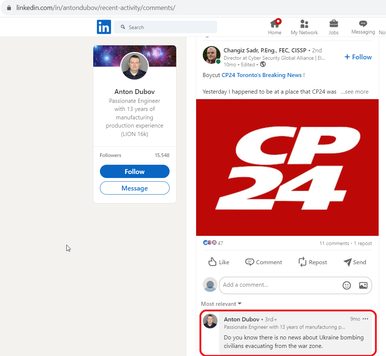Open Anton Dubov's name in the comment
This screenshot has width=386, height=356.
(242, 320)
